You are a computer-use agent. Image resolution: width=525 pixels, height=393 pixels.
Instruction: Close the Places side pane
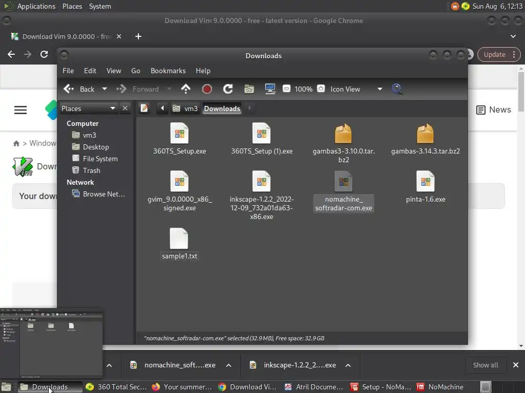[125, 108]
